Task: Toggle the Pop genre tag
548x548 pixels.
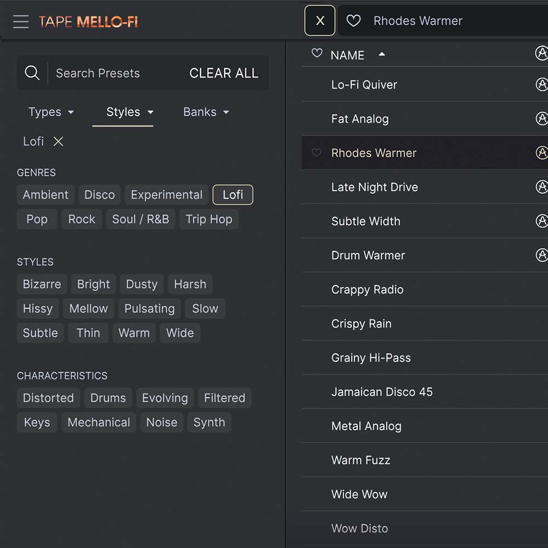Action: (37, 219)
